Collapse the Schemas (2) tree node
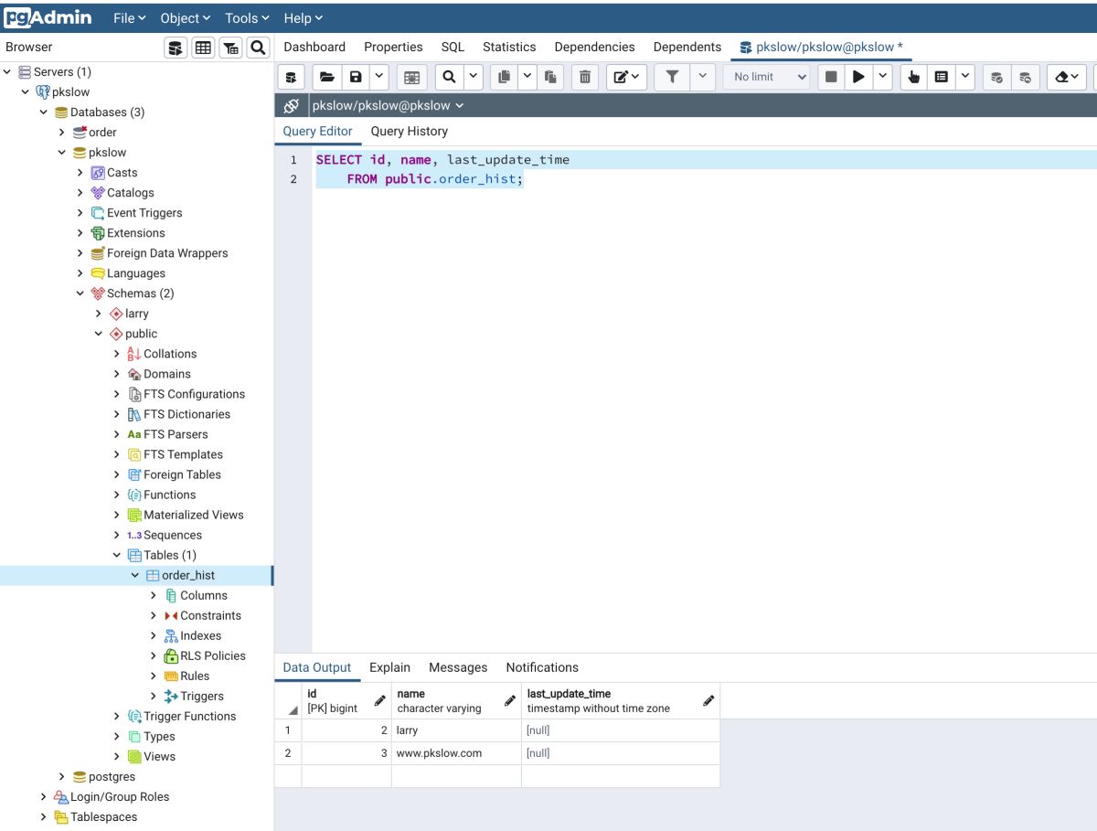 (x=80, y=293)
